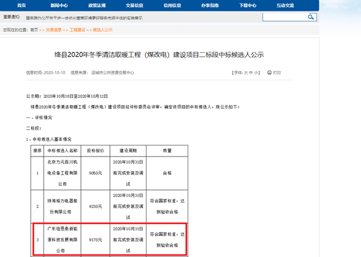Open 互动交流 in the navigation bar
Viewport: 361px width, 257px height.
pos(285,5)
